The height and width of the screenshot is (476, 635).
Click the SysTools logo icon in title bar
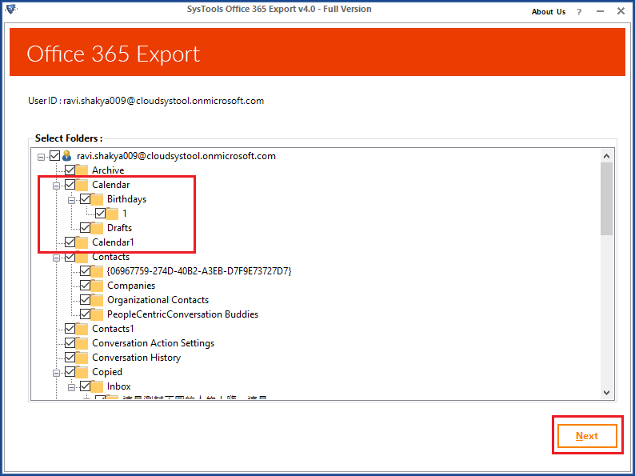[10, 8]
